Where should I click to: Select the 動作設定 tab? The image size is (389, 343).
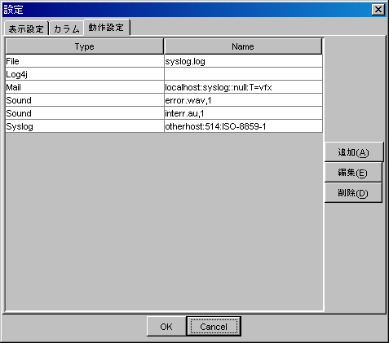(107, 28)
